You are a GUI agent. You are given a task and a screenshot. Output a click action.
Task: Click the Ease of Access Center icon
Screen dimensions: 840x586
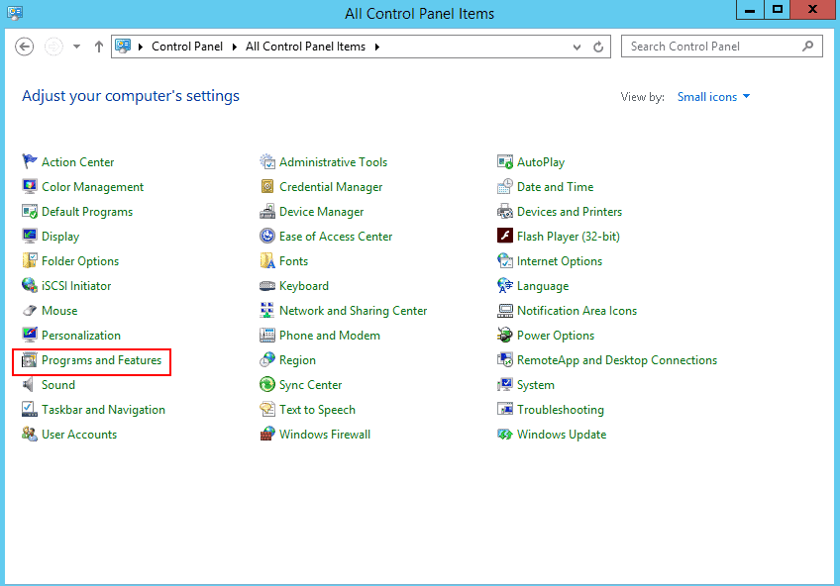tap(267, 236)
